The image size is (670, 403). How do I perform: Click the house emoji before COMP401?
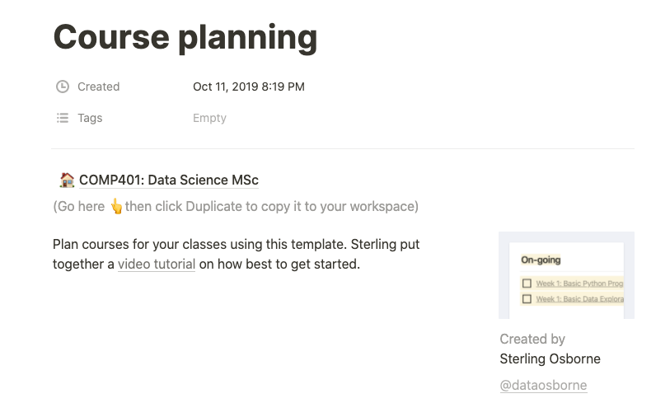coord(68,180)
